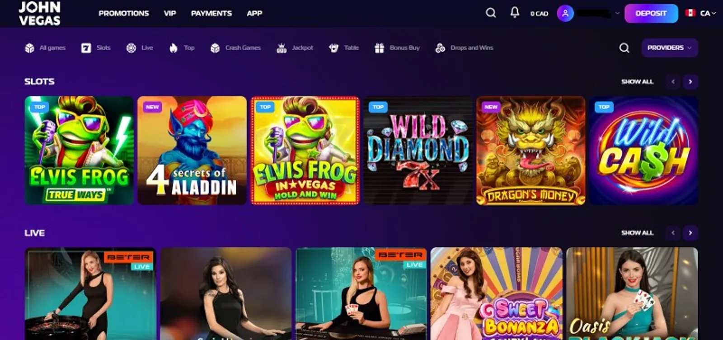
Task: Click the Live roulette chip icon
Action: 131,48
